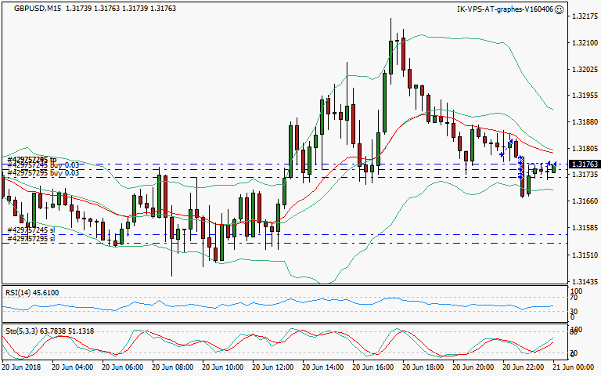Click the 1.31435 price axis label

(x=584, y=281)
